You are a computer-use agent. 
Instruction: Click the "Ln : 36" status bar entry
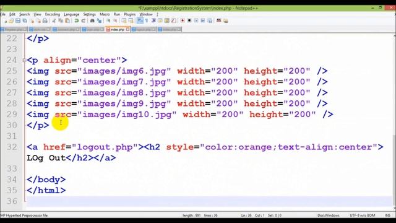[x=246, y=216]
